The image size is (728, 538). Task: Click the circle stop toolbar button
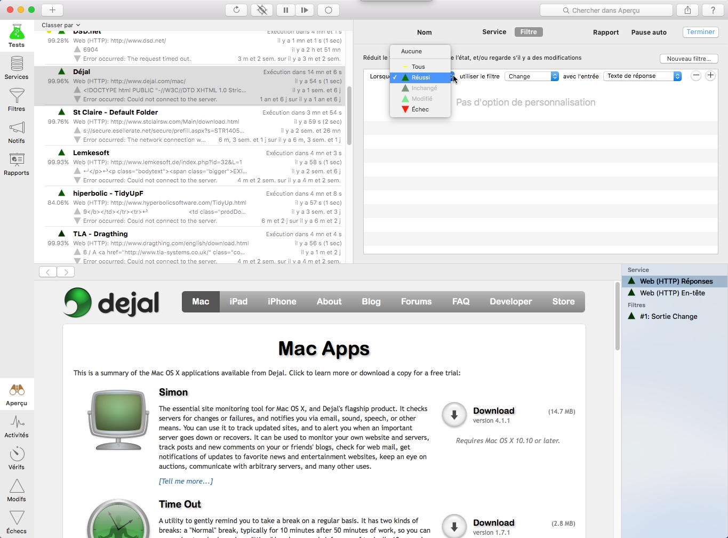329,10
